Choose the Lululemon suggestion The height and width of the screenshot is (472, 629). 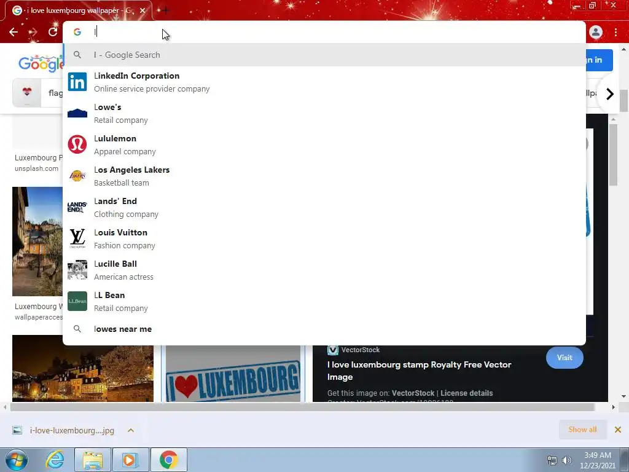pos(324,144)
